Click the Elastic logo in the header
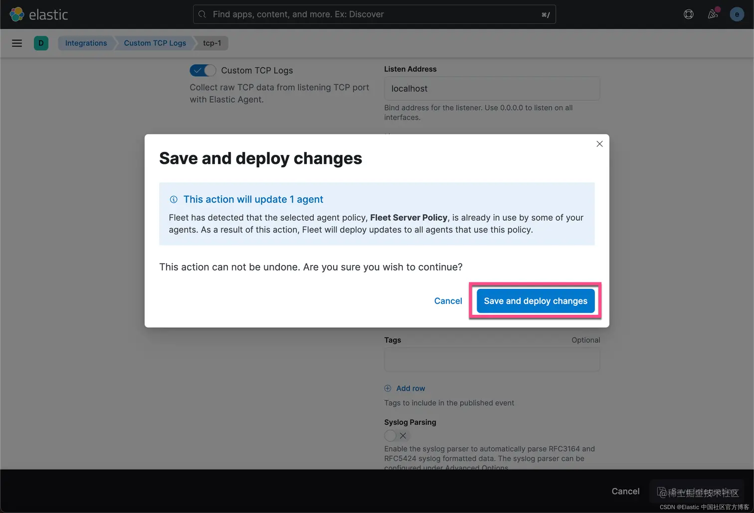 pos(39,14)
